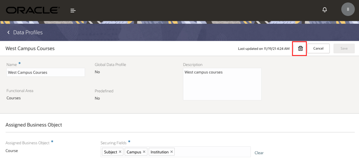359x162 pixels.
Task: Remove the Campus securing field tag
Action: click(x=144, y=152)
